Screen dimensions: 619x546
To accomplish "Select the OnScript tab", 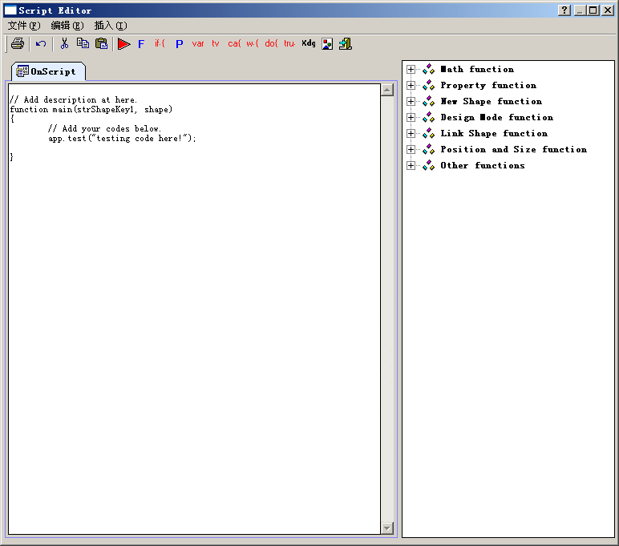I will [x=48, y=71].
